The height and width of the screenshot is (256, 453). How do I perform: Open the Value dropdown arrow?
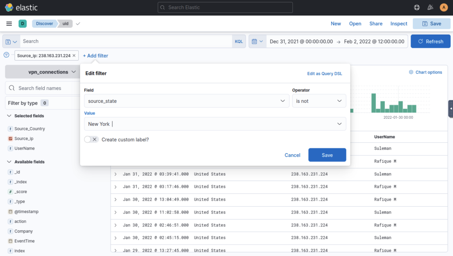(x=339, y=124)
